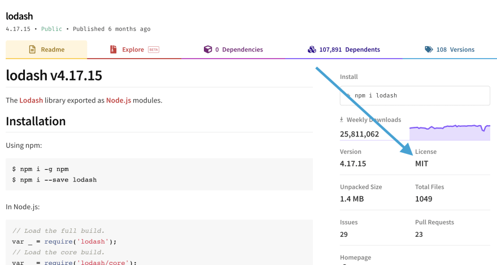
Task: Click the 4.17.15 version value in the sidebar
Action: (x=353, y=164)
